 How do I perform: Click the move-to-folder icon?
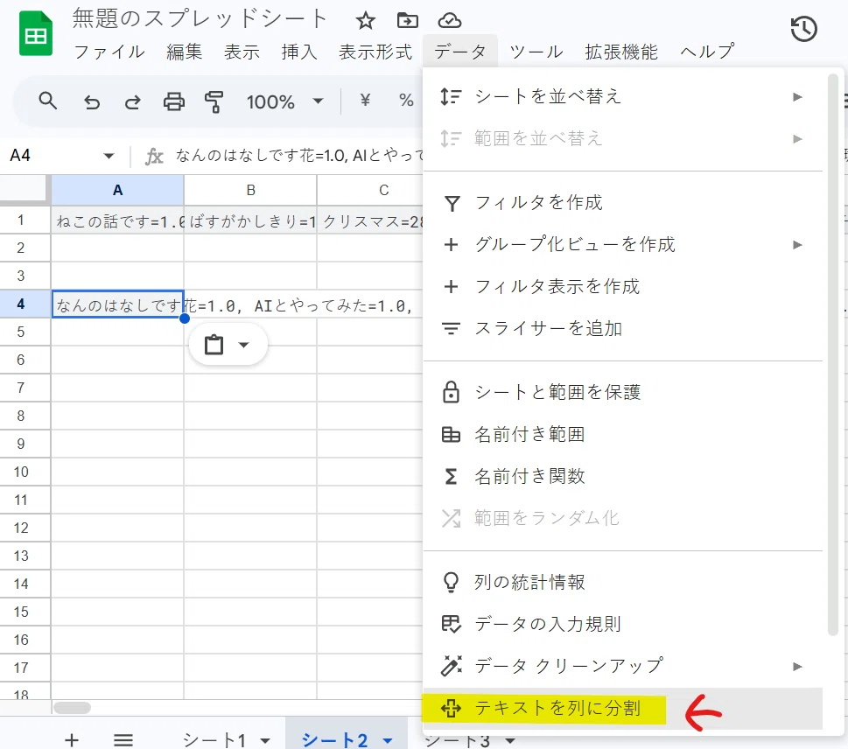pos(407,20)
